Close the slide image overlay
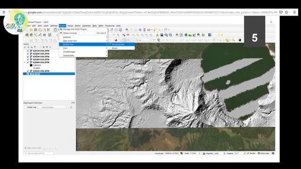Viewport: 301px width, 169px height. tap(271, 22)
